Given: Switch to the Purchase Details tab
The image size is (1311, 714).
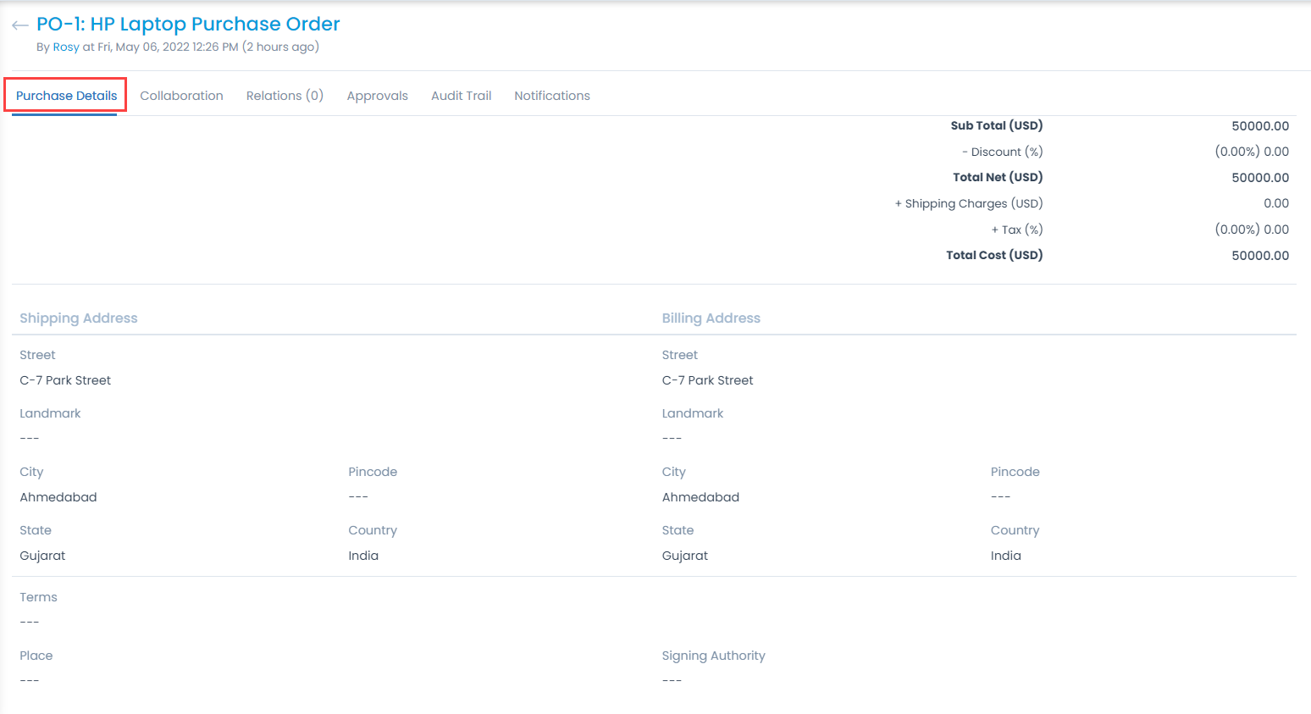Looking at the screenshot, I should [65, 95].
